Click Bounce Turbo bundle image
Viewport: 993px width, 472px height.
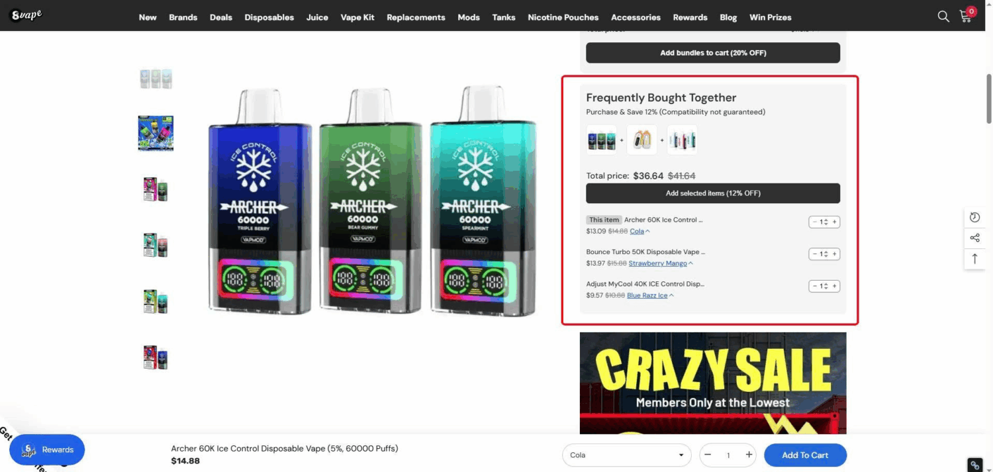[641, 140]
